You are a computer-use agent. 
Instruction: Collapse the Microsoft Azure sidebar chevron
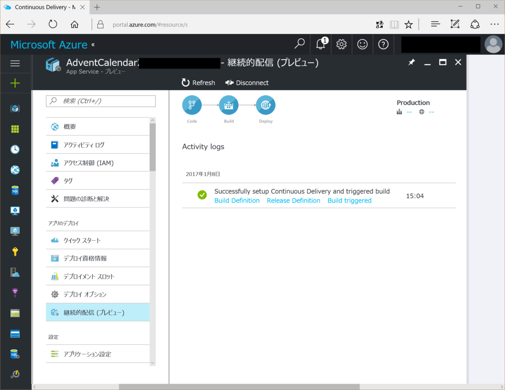pyautogui.click(x=93, y=45)
